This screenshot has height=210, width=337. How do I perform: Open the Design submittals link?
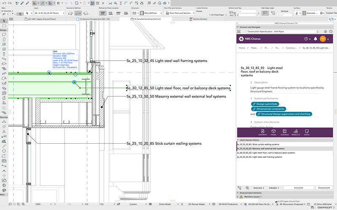266,103
